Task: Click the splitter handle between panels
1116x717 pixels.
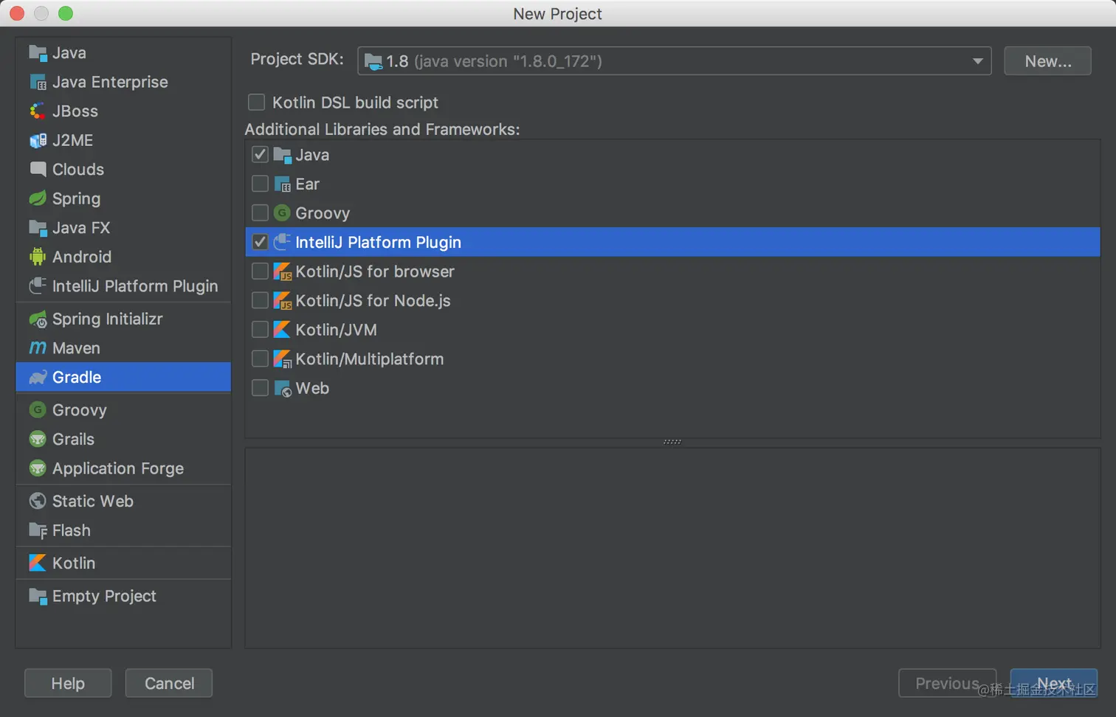Action: click(672, 442)
